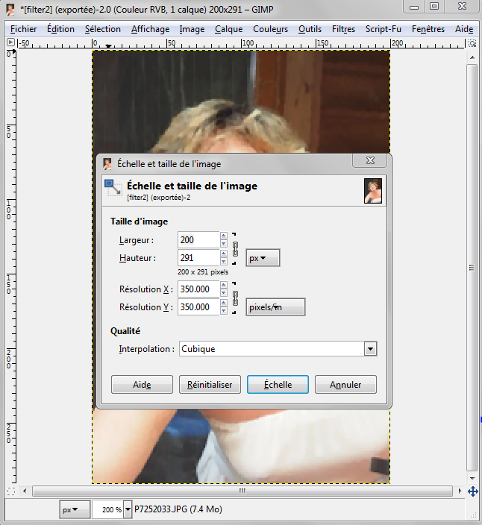Click the Qualité heading
Image resolution: width=482 pixels, height=525 pixels.
125,331
